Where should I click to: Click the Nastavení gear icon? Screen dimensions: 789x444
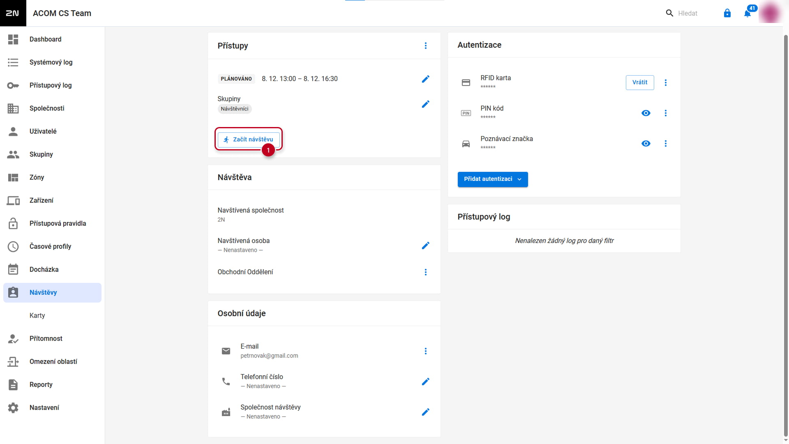click(x=13, y=408)
